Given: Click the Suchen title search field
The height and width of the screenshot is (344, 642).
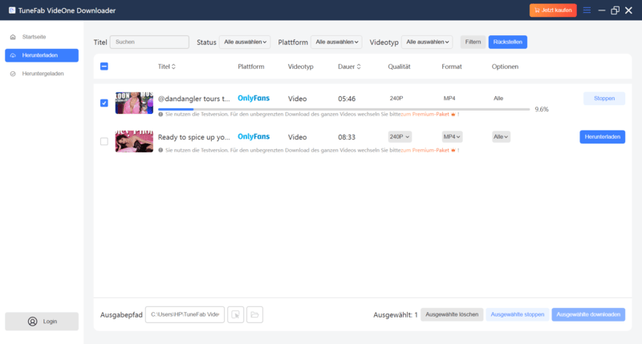Looking at the screenshot, I should click(149, 42).
